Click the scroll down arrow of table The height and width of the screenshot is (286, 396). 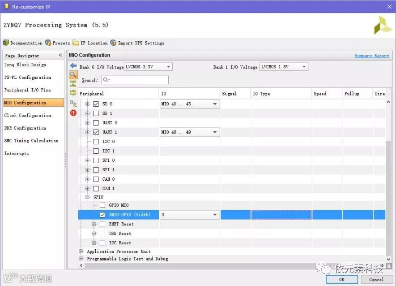388,259
